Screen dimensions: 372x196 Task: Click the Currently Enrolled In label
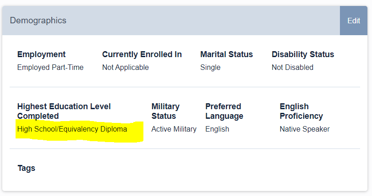pyautogui.click(x=142, y=54)
